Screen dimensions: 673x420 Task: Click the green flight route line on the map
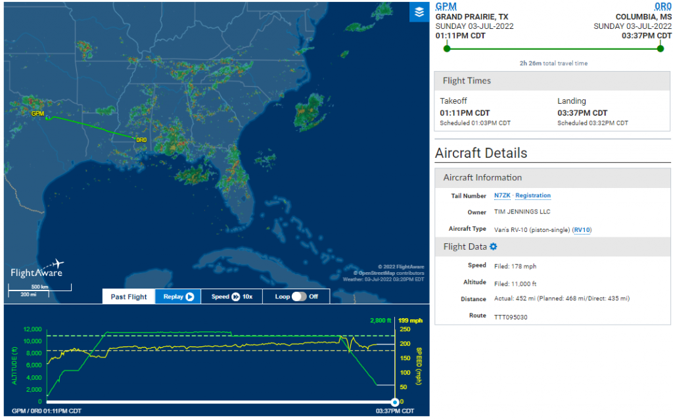click(x=92, y=128)
